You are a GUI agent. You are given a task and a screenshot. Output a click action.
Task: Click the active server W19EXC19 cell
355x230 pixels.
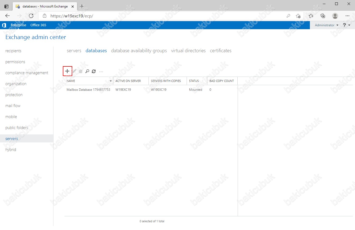[x=123, y=90]
